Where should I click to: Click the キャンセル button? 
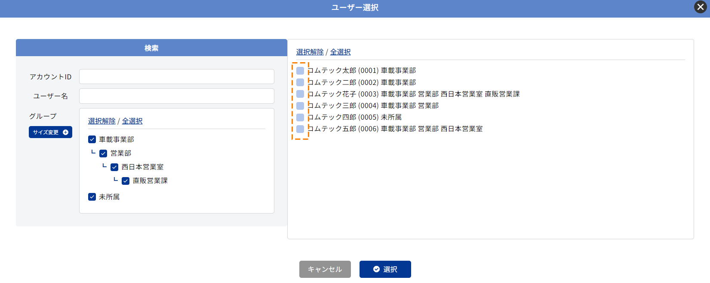click(325, 269)
